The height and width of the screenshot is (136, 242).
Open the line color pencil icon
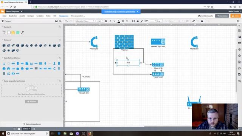point(142,21)
